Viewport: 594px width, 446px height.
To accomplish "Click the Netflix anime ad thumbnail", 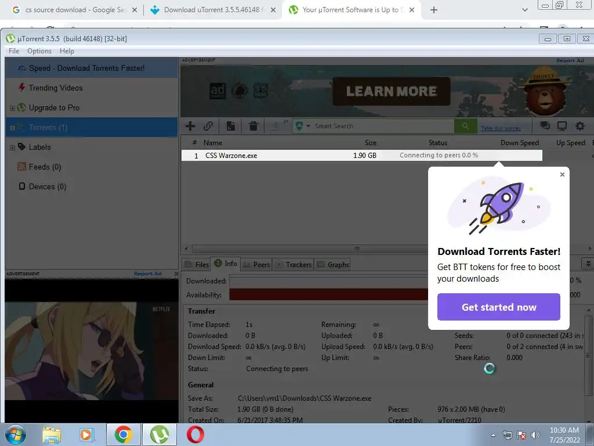I will tap(91, 351).
